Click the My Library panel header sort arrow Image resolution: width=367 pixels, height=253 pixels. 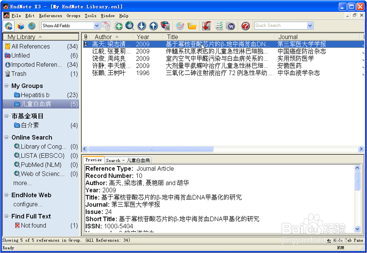click(40, 37)
